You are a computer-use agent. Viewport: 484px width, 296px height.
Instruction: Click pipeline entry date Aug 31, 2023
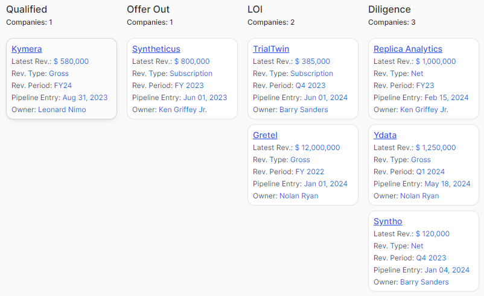85,98
